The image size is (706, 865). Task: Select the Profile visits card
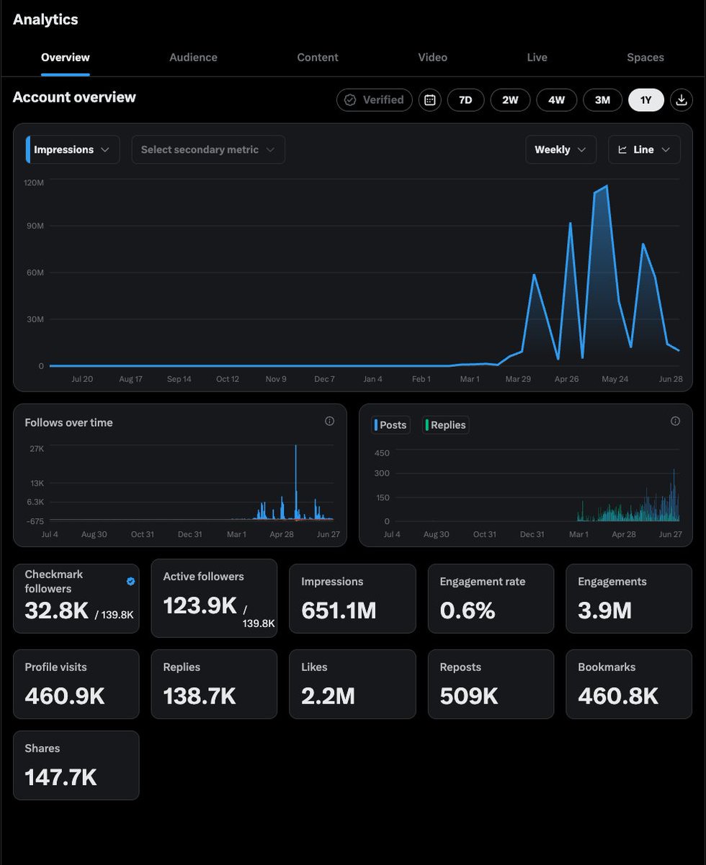coord(76,684)
